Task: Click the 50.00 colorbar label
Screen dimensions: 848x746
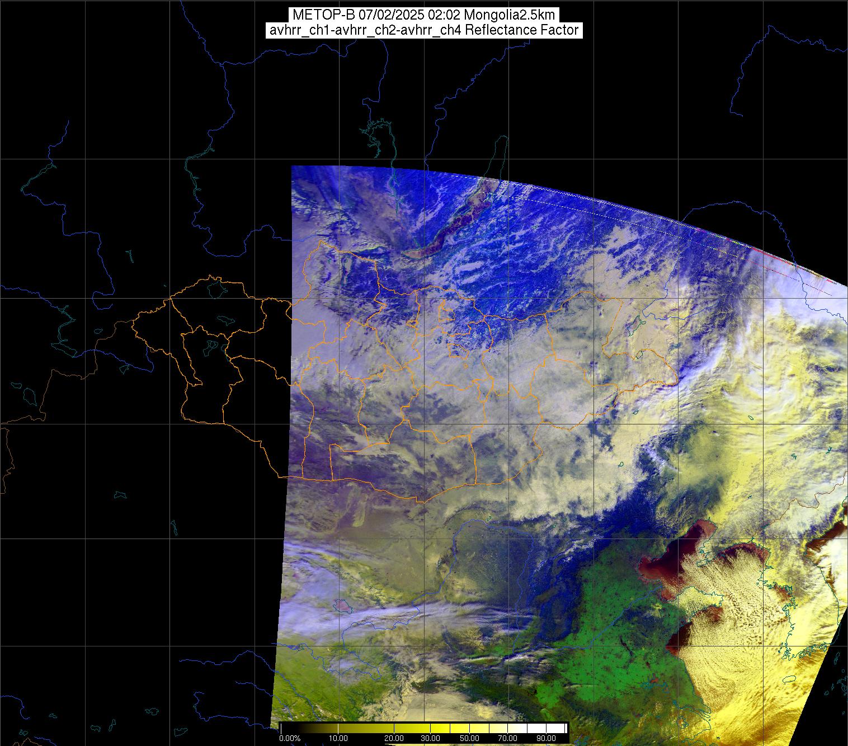Action: tap(470, 739)
